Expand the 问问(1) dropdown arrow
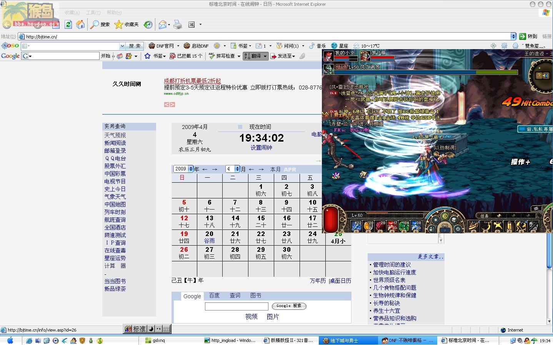 coord(303,46)
